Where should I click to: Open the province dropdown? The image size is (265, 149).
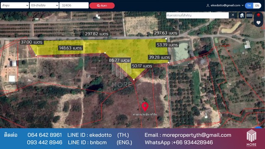click(x=15, y=5)
